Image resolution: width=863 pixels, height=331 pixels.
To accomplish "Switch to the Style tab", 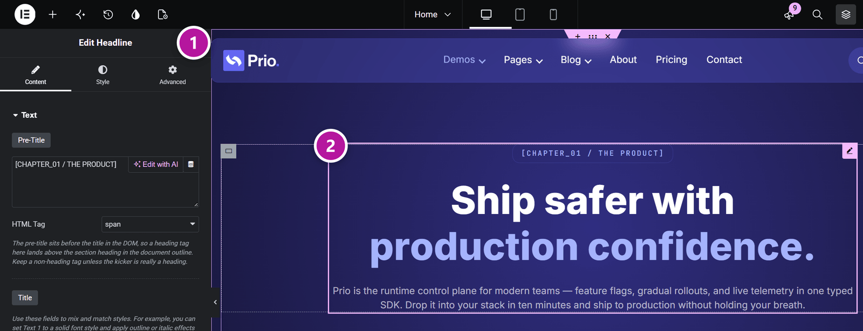I will pos(102,75).
